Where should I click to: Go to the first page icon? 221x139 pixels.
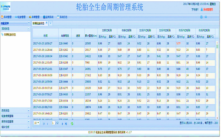pos(44,124)
